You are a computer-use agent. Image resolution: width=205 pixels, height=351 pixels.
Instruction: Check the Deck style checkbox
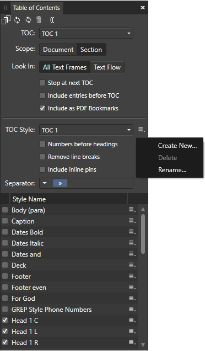click(5, 265)
